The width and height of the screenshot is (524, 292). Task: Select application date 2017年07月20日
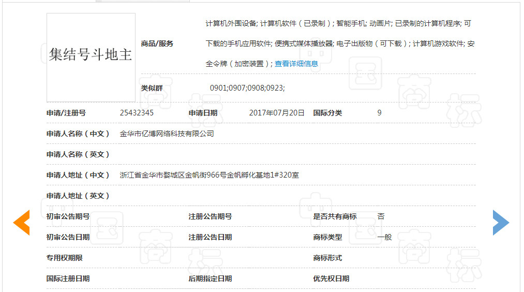coord(277,113)
